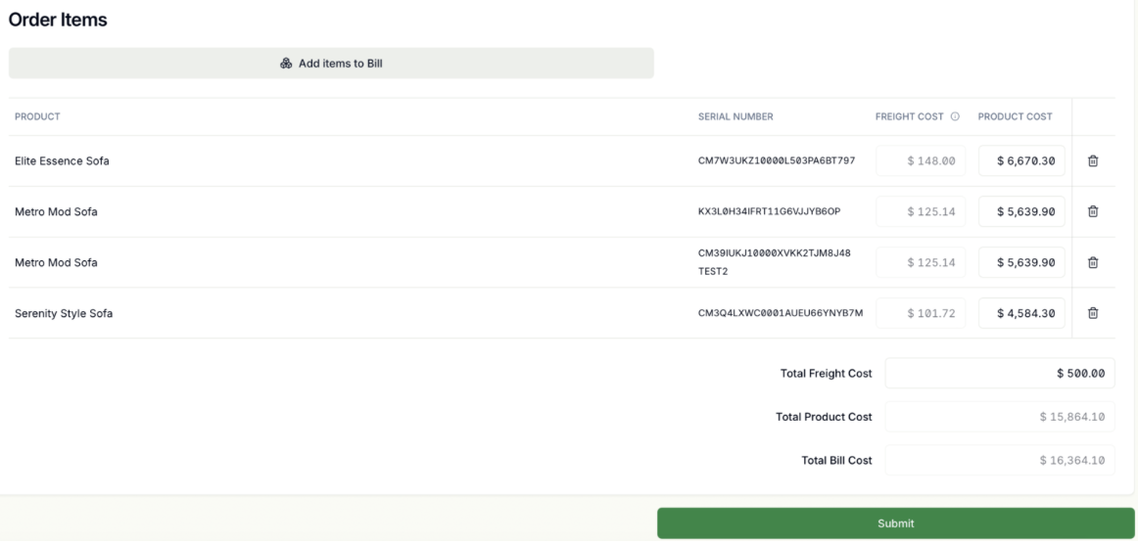Click the Order Items heading
1138x544 pixels.
58,21
